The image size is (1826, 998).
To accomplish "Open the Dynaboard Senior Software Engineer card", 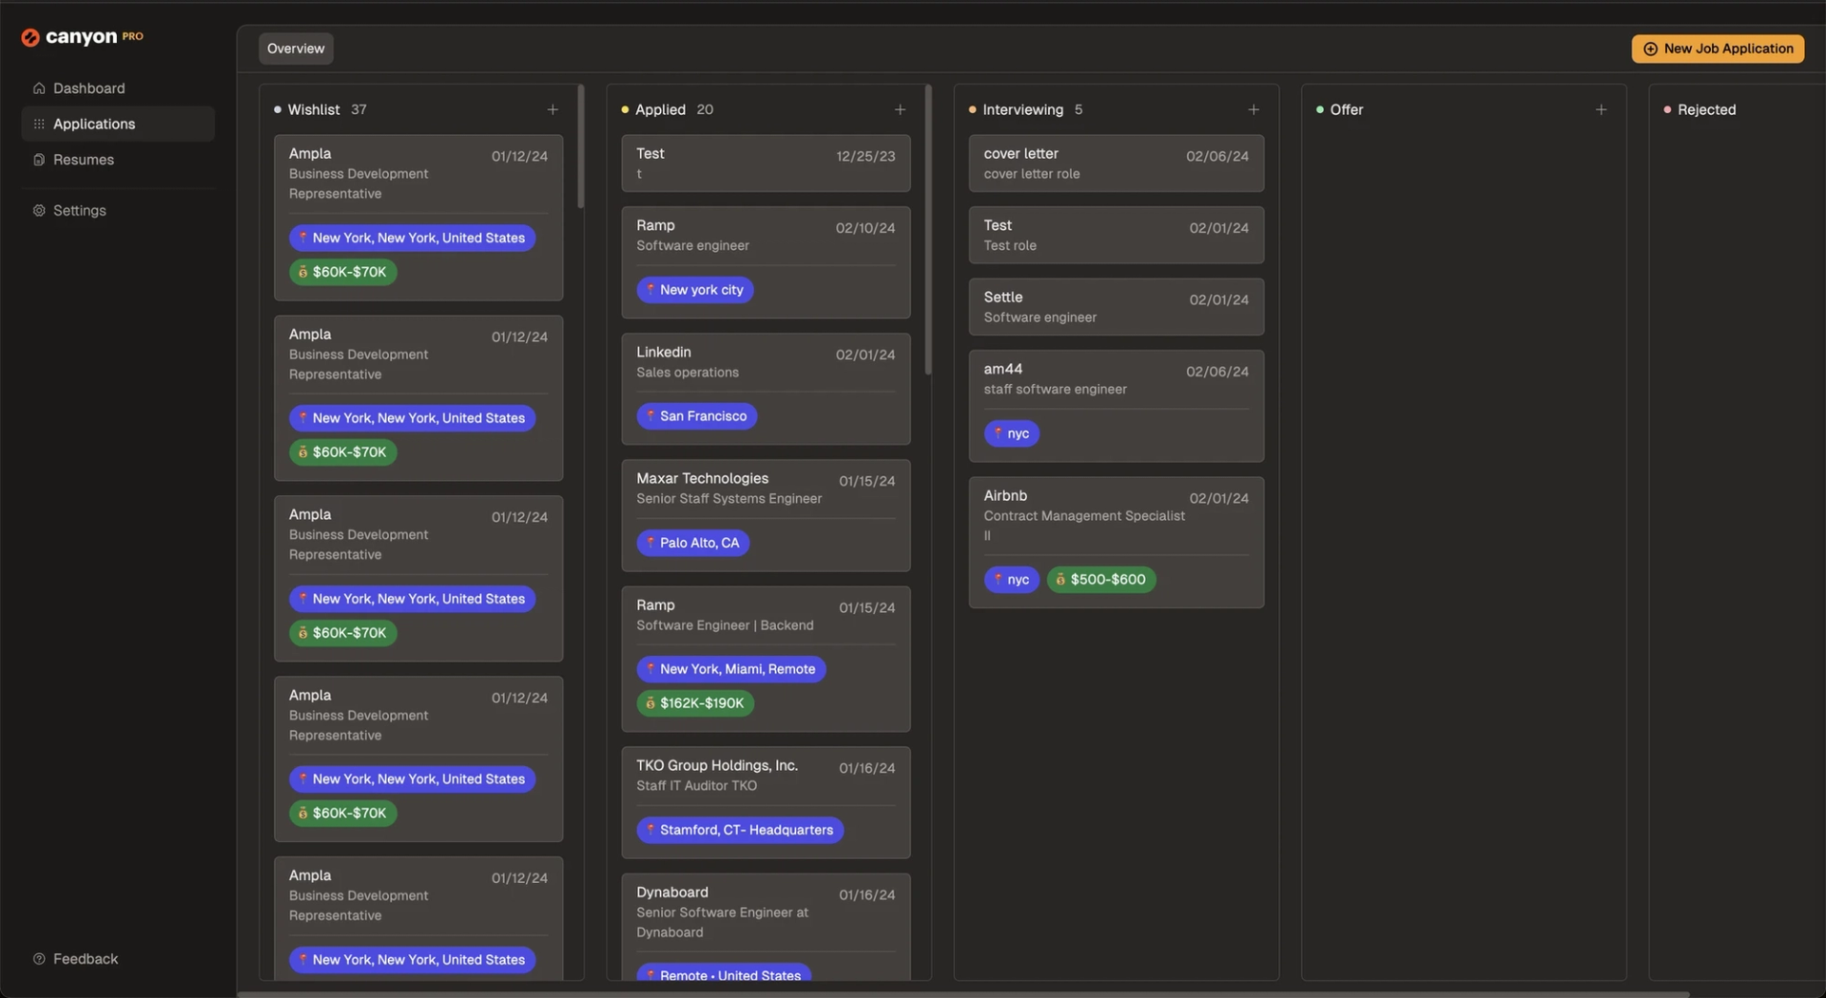I will click(766, 927).
